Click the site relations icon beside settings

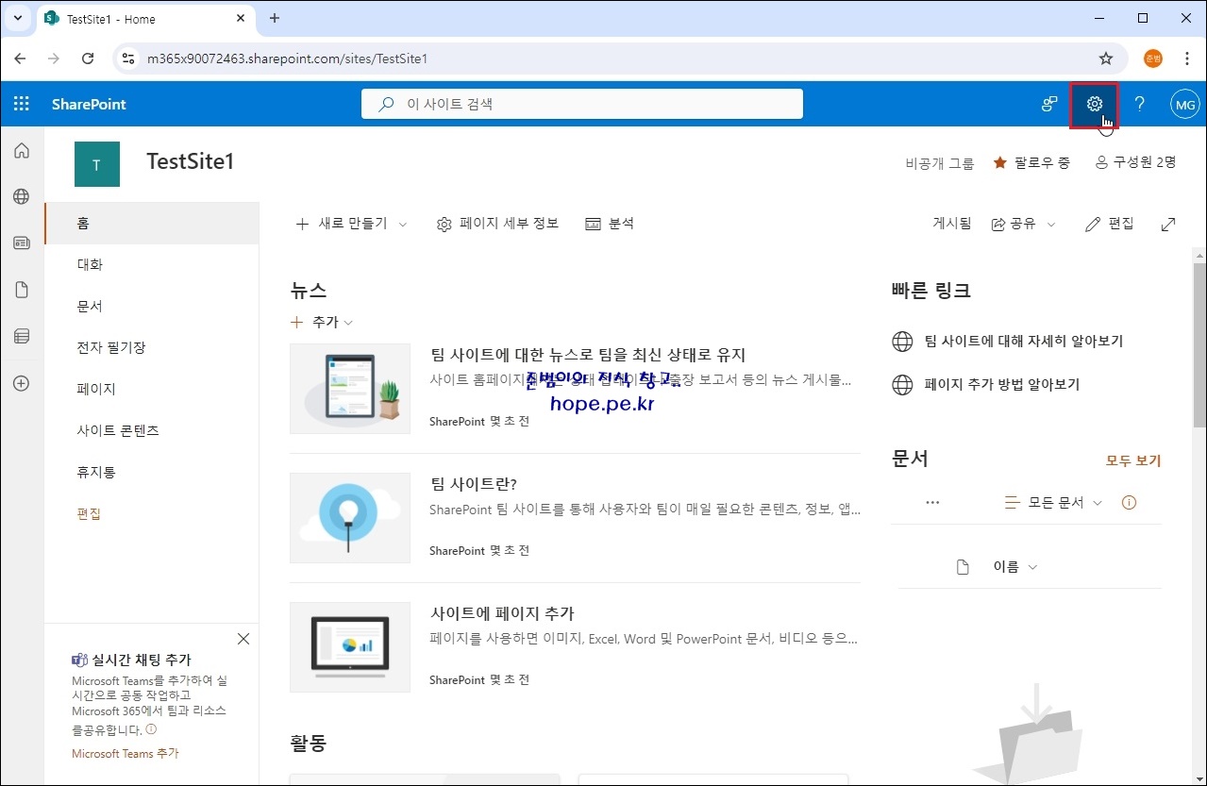1049,104
